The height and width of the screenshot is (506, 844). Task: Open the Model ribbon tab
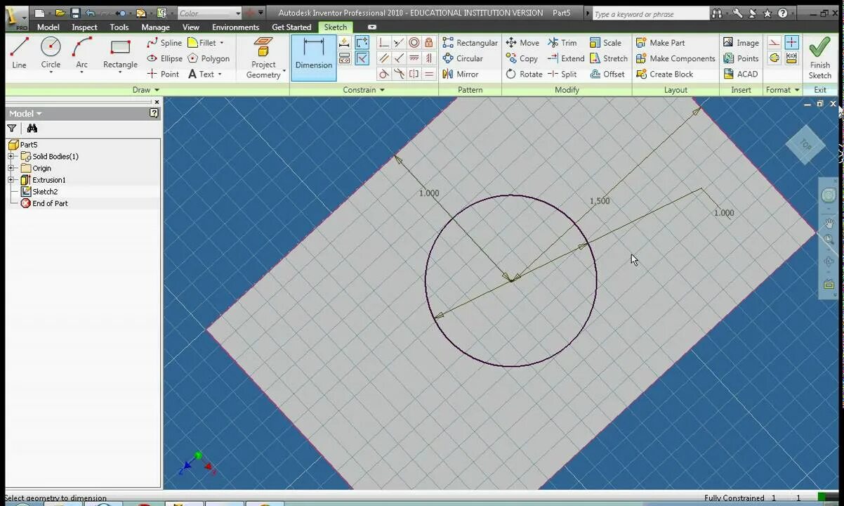coord(48,27)
